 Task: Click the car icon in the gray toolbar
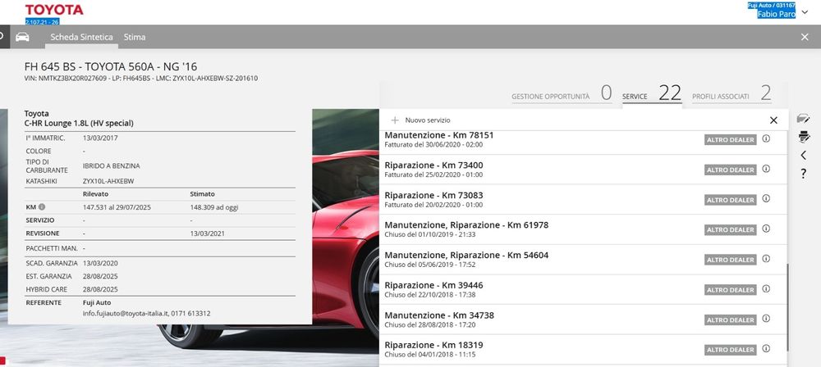point(22,37)
